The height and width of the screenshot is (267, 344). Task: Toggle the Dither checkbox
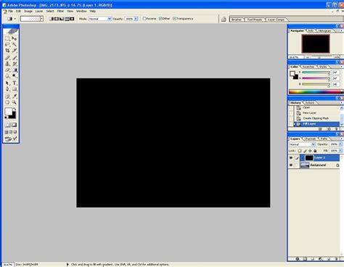point(160,19)
